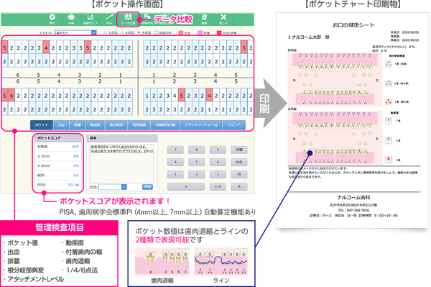431x287 pixels.
Task: Select the 1点法 radio button
Action: tap(105, 32)
